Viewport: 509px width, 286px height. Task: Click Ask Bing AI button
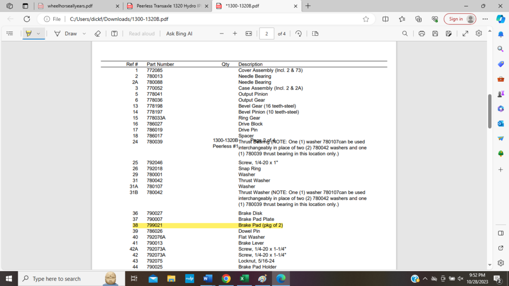(179, 33)
